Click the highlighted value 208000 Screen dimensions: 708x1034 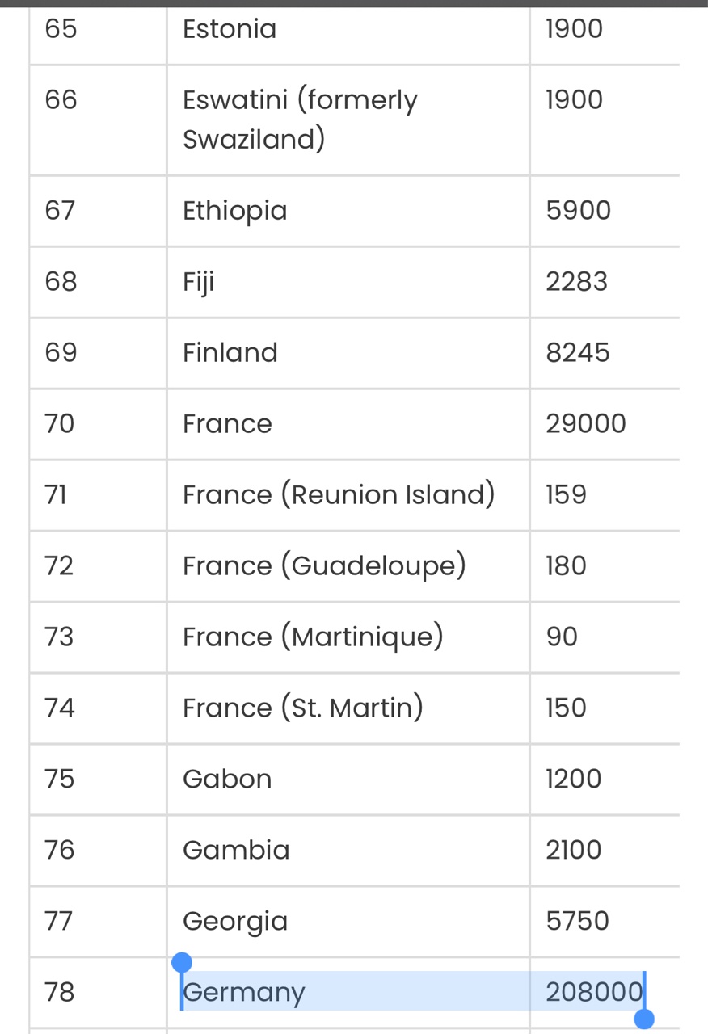(593, 991)
